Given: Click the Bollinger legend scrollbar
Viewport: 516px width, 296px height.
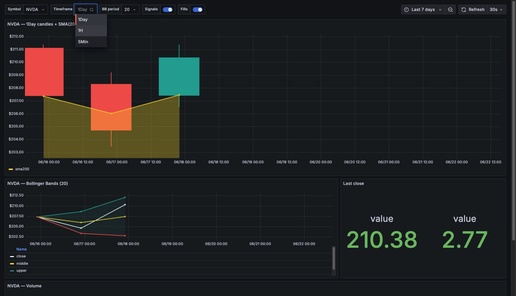Looking at the screenshot, I should tap(333, 258).
